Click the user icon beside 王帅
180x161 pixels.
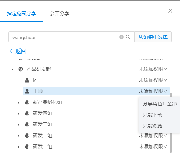coord(27,91)
